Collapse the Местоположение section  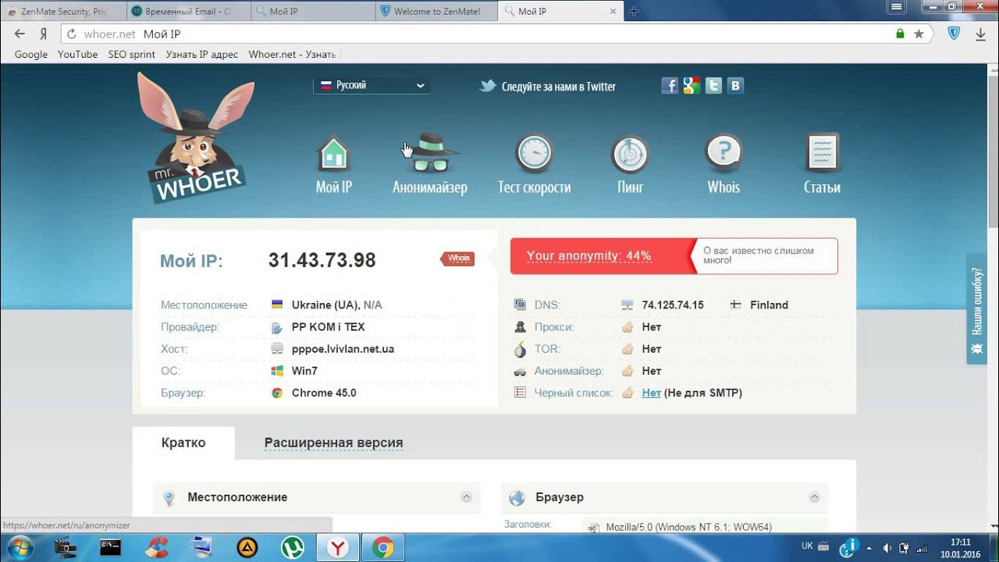coord(466,497)
